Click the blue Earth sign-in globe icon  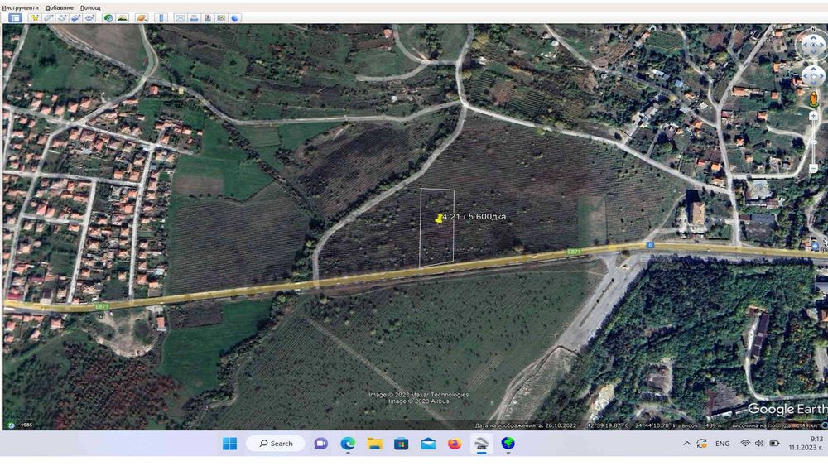(x=234, y=18)
